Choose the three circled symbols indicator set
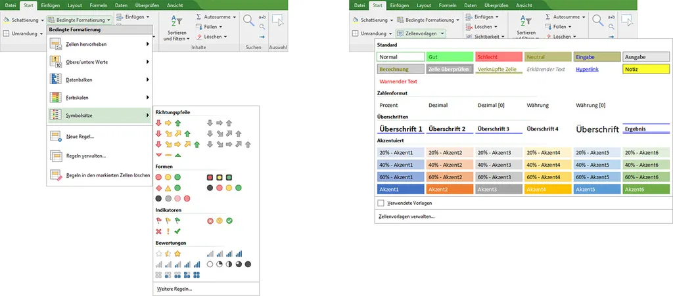This screenshot has width=673, height=296. point(220,221)
